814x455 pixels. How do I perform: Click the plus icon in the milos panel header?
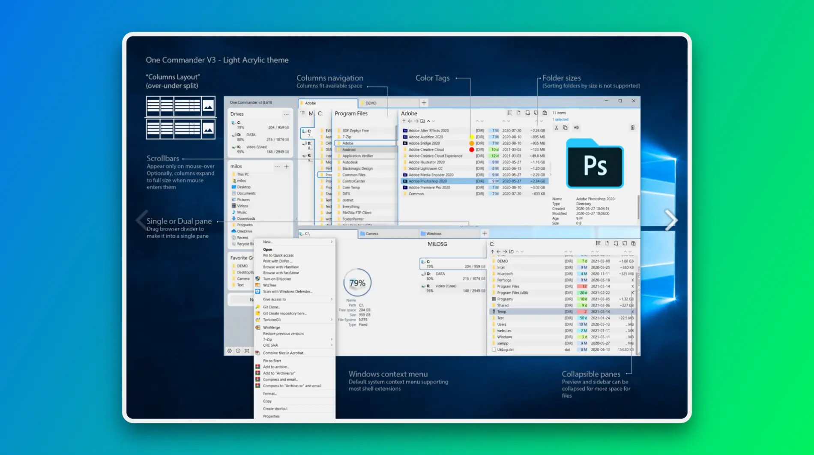(x=286, y=166)
